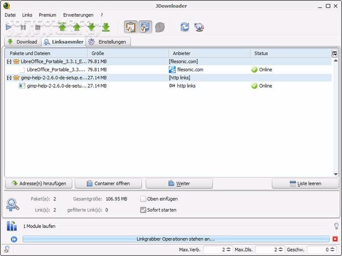
Task: Toggle automatic reconnect icon
Action: (145, 27)
